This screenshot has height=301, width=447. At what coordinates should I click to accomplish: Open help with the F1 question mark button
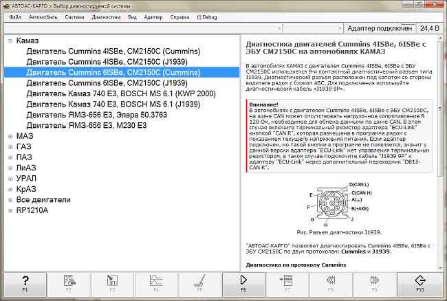click(25, 285)
